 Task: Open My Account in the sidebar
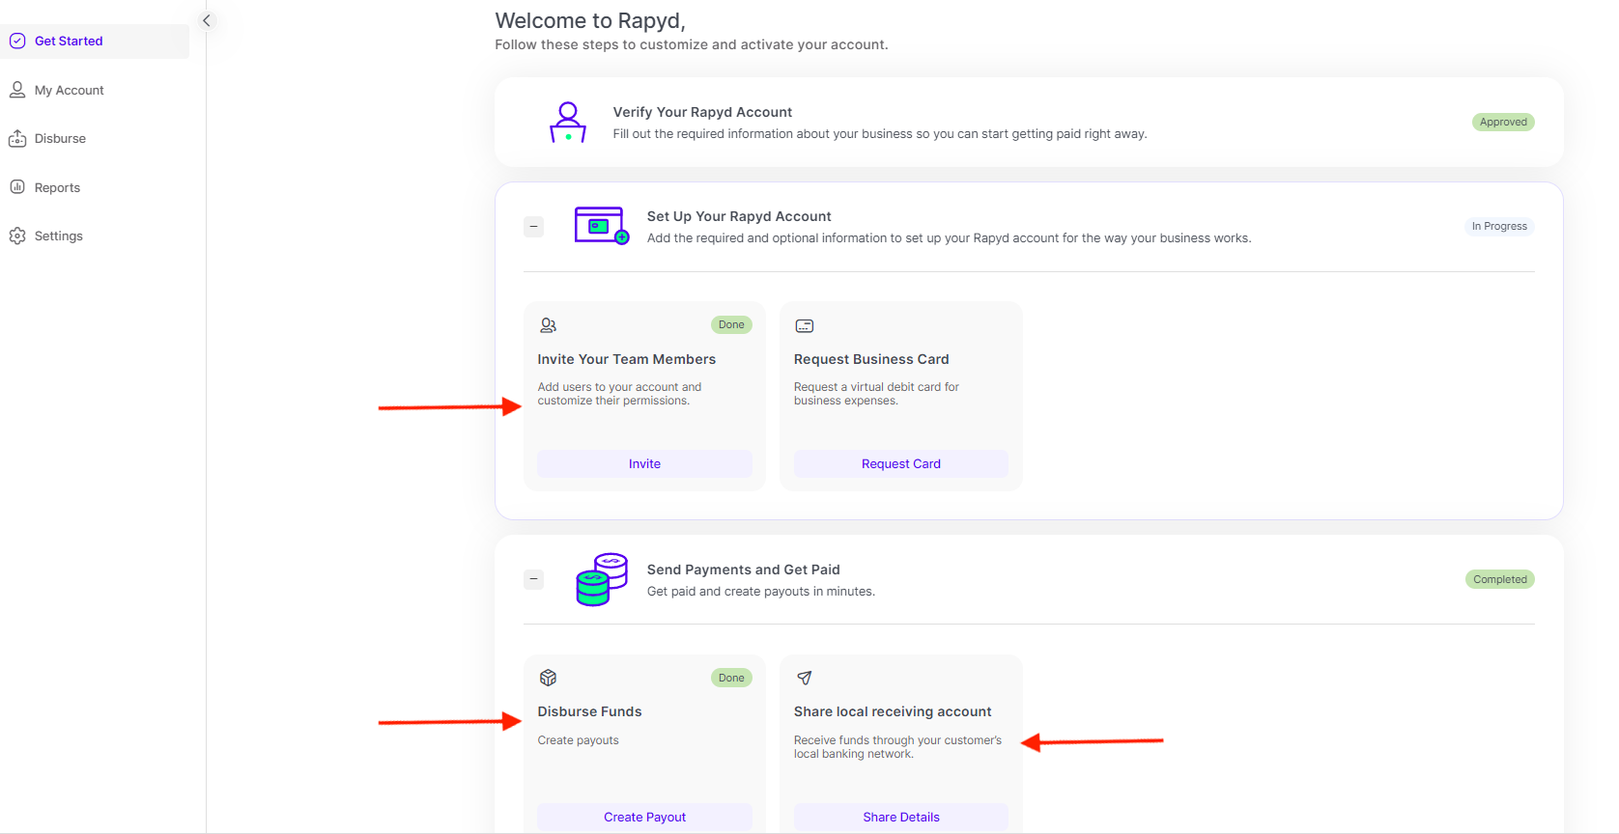[x=69, y=90]
